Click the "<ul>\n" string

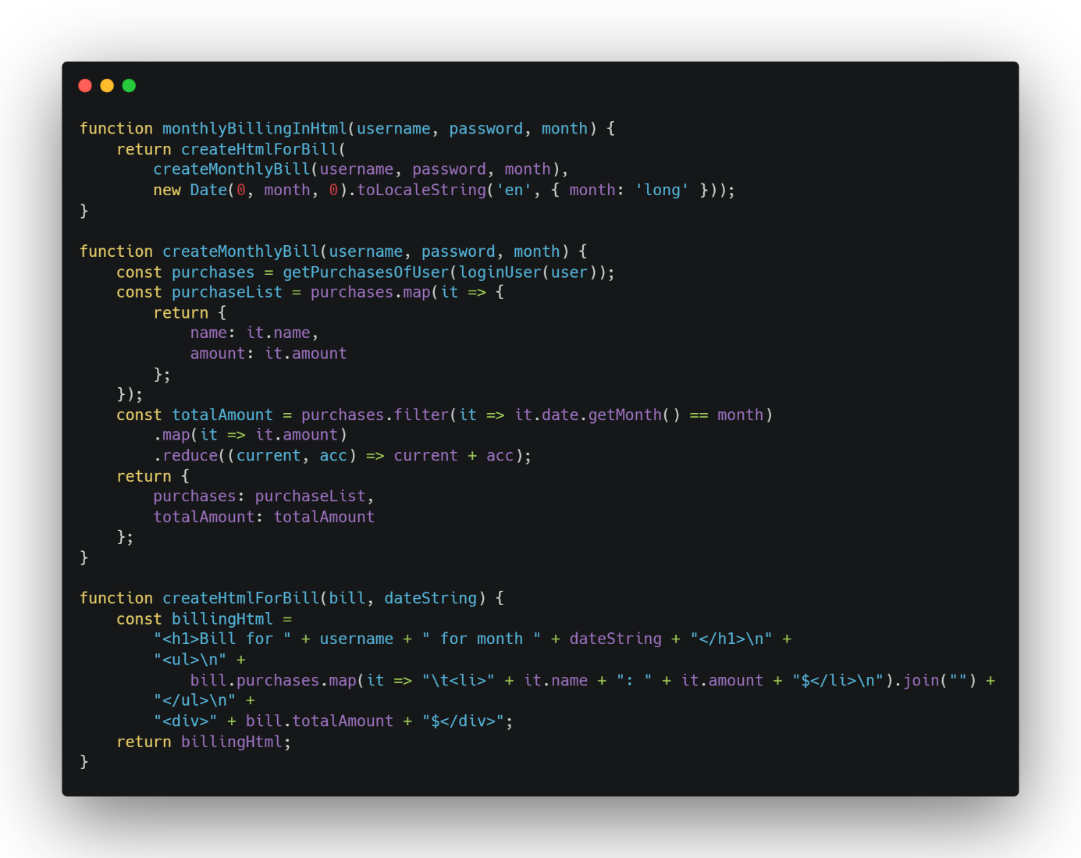click(190, 660)
